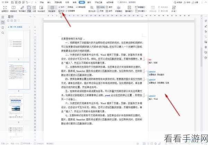Select admin1 comment about inserting Word
Image resolution: width=208 pixels, height=145 pixels.
pos(153,97)
